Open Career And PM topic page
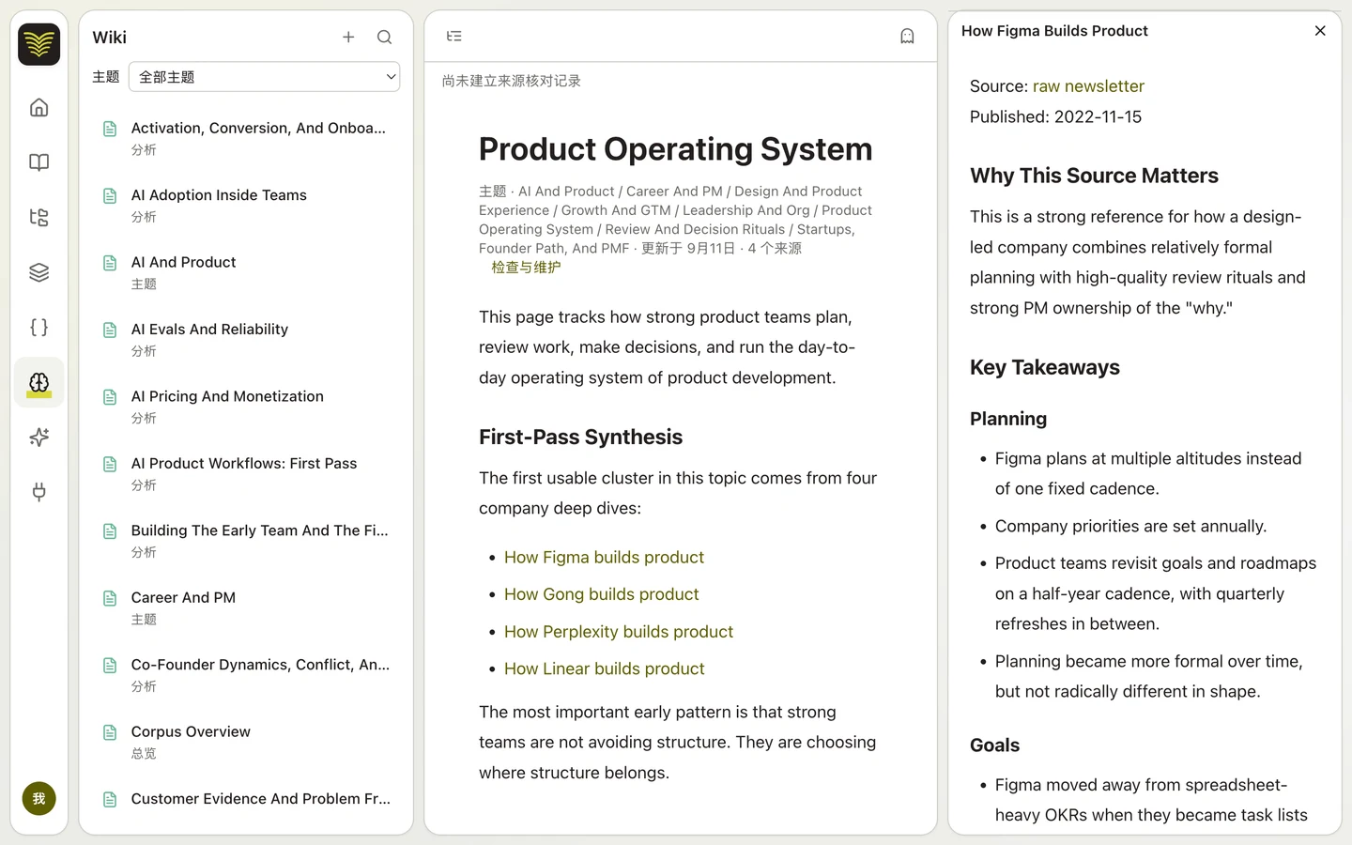Image resolution: width=1352 pixels, height=845 pixels. pyautogui.click(x=246, y=607)
